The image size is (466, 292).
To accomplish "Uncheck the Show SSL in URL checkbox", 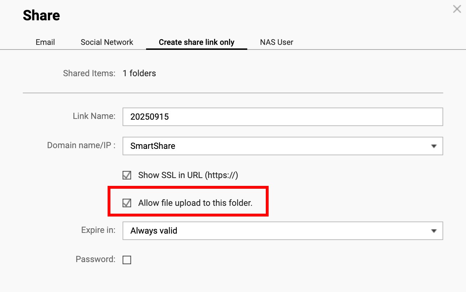I will [127, 175].
